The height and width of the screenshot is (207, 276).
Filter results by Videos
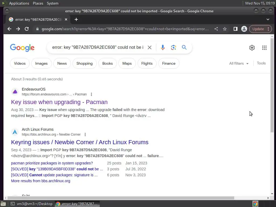[x=20, y=63]
